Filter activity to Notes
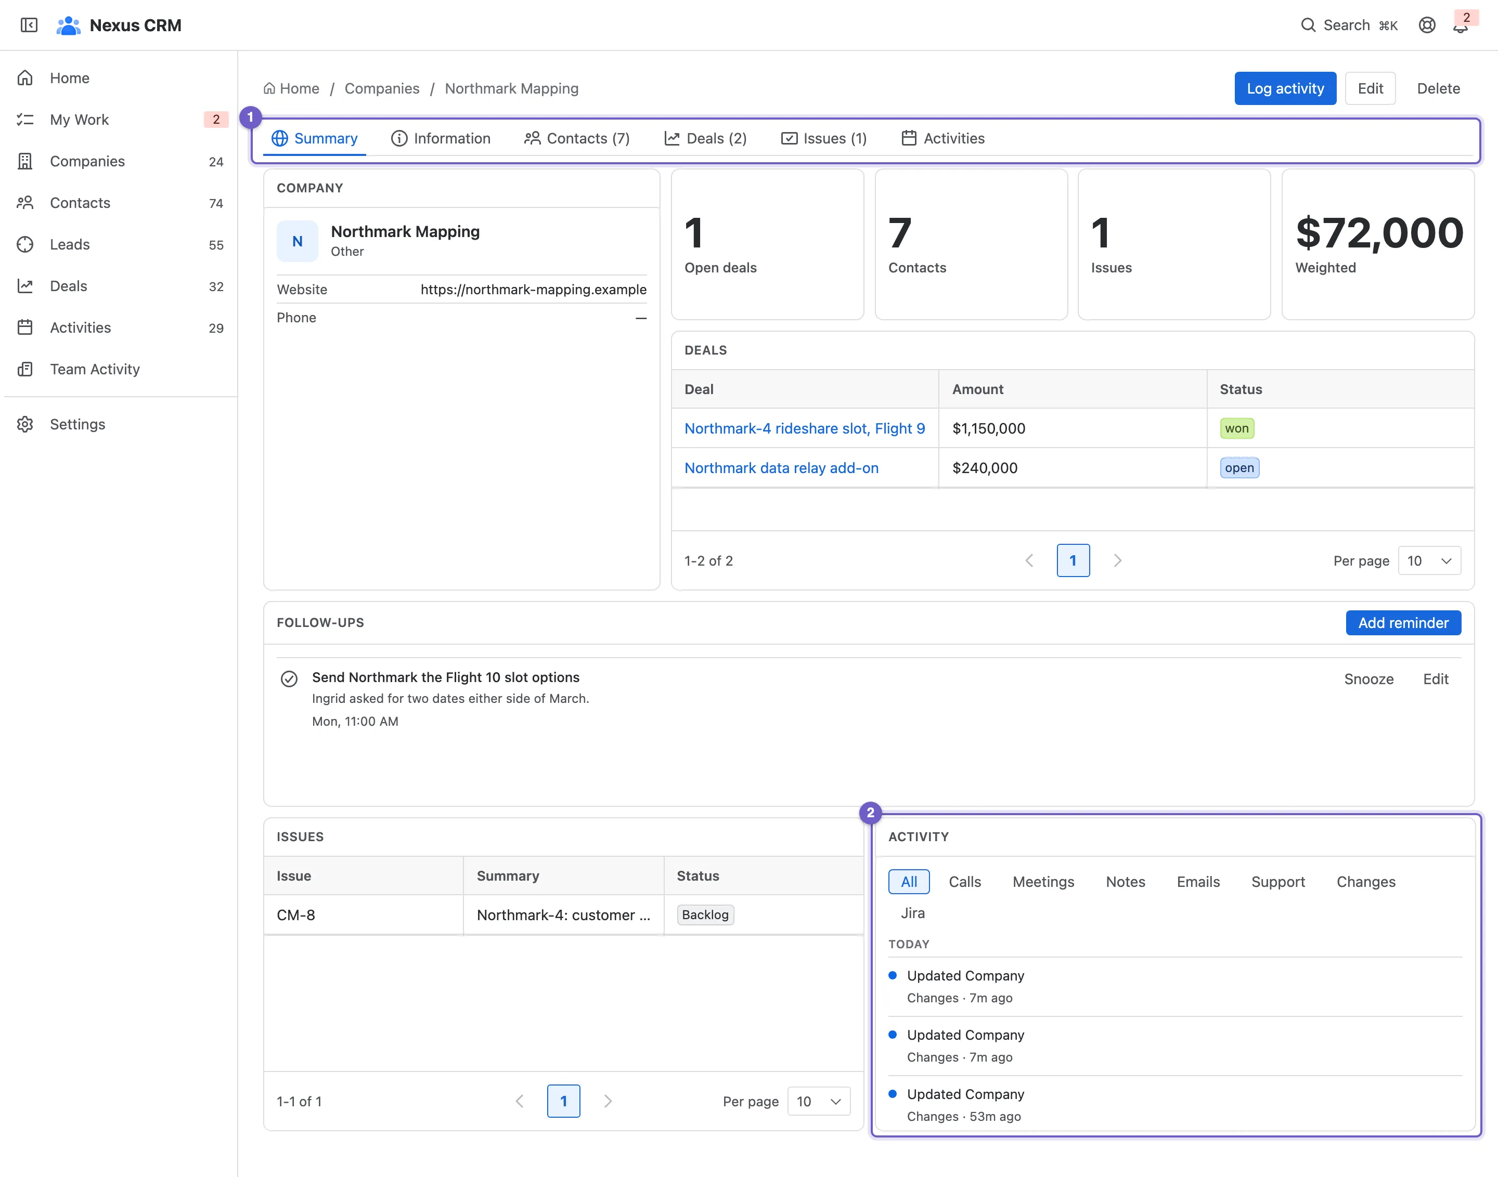Viewport: 1498px width, 1177px height. pyautogui.click(x=1125, y=881)
